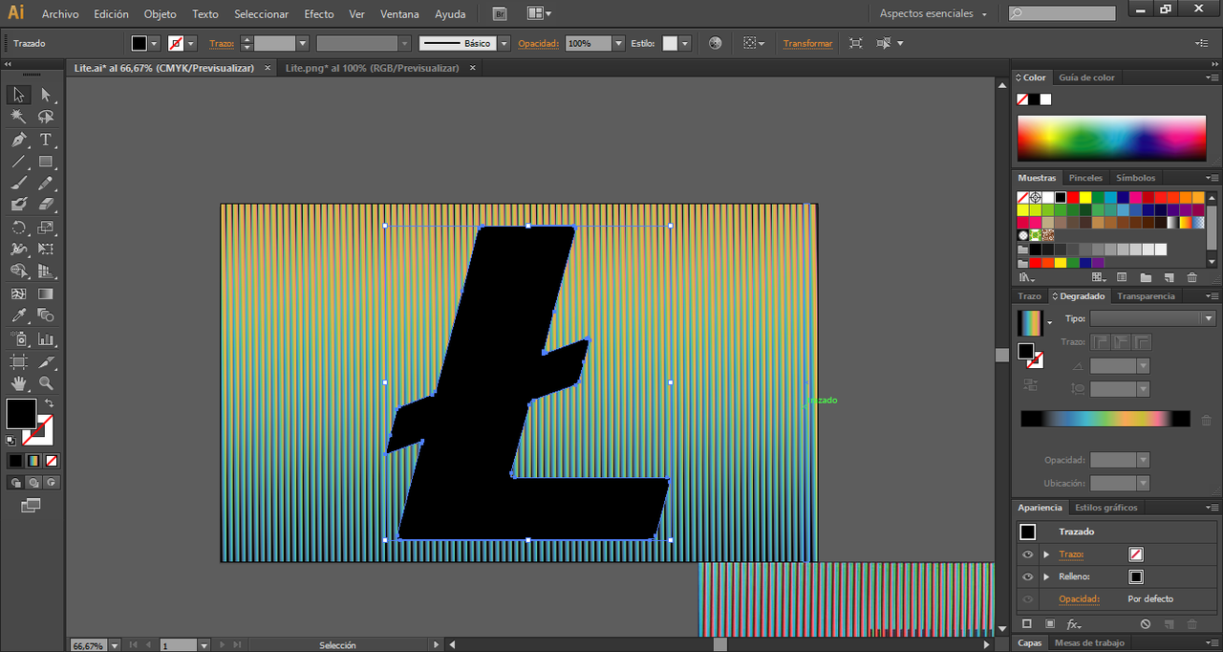The image size is (1223, 652).
Task: Swap fill and stroke colors
Action: pos(49,403)
